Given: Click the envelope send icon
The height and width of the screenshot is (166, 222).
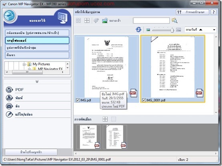Looking at the screenshot, I should [x=9, y=106].
